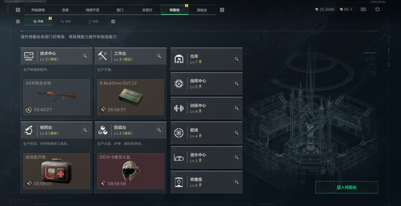Switch to the 改枪台 tab
Screen dimensions: 401x206
pos(202,10)
